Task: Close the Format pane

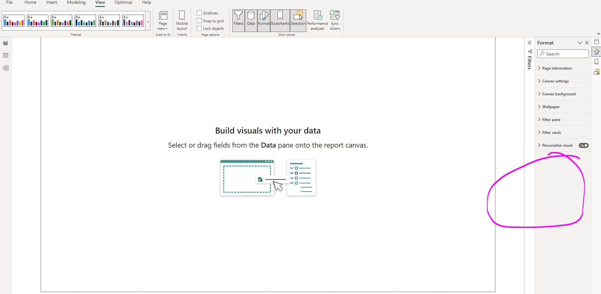Action: [587, 43]
